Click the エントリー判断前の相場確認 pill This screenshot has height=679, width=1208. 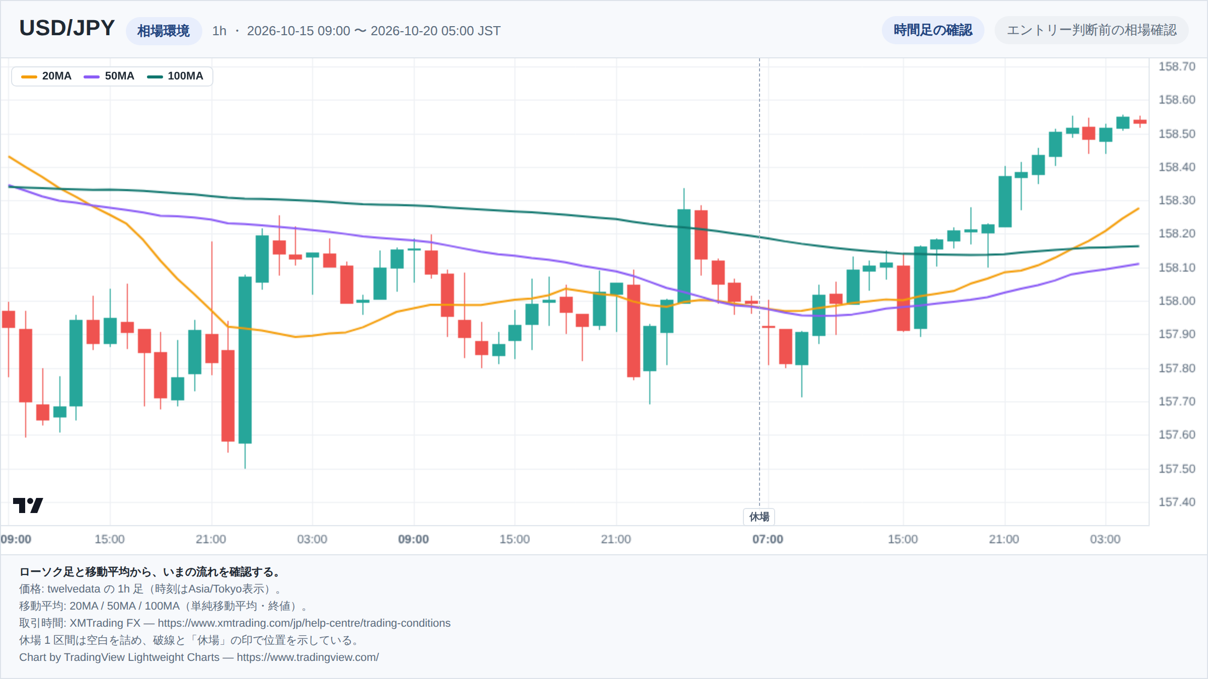[x=1091, y=30]
